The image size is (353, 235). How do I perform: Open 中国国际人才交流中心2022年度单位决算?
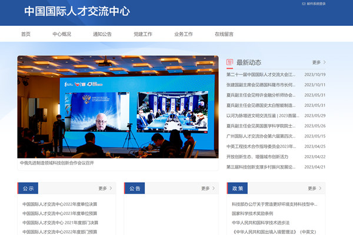pyautogui.click(x=59, y=204)
